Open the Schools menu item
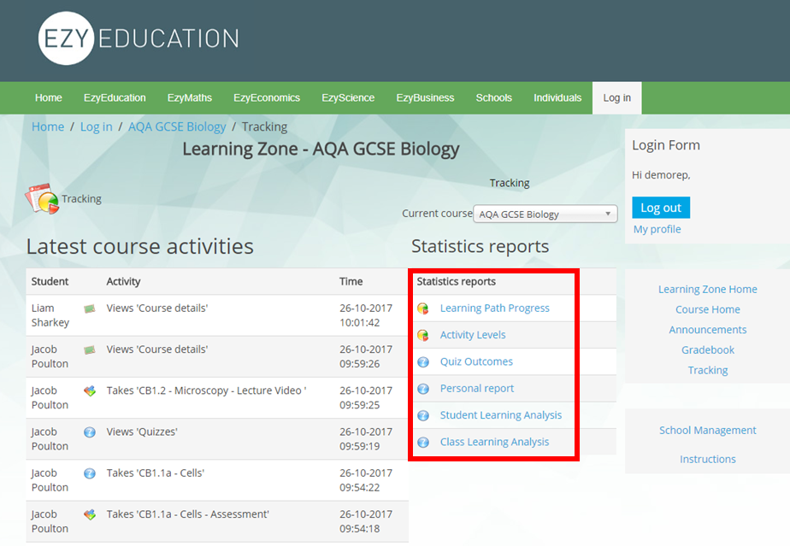 click(x=494, y=97)
